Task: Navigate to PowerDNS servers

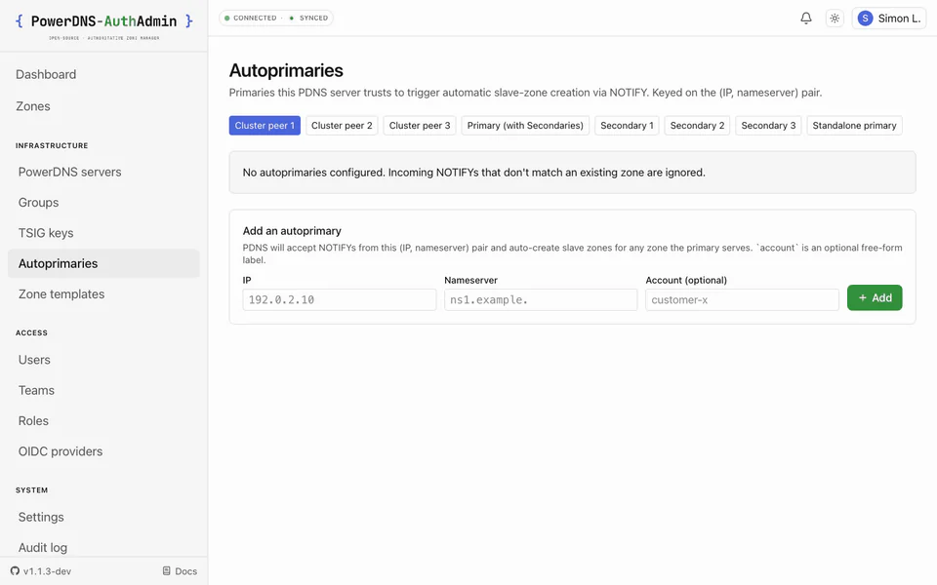Action: pos(69,172)
